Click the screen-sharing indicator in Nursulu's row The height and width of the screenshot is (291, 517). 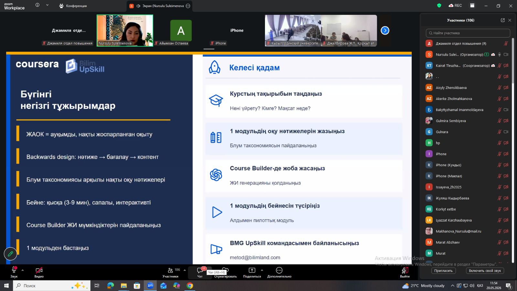tap(487, 54)
